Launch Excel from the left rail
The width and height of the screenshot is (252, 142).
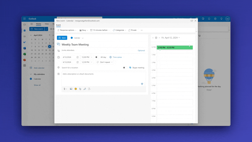click(24, 54)
